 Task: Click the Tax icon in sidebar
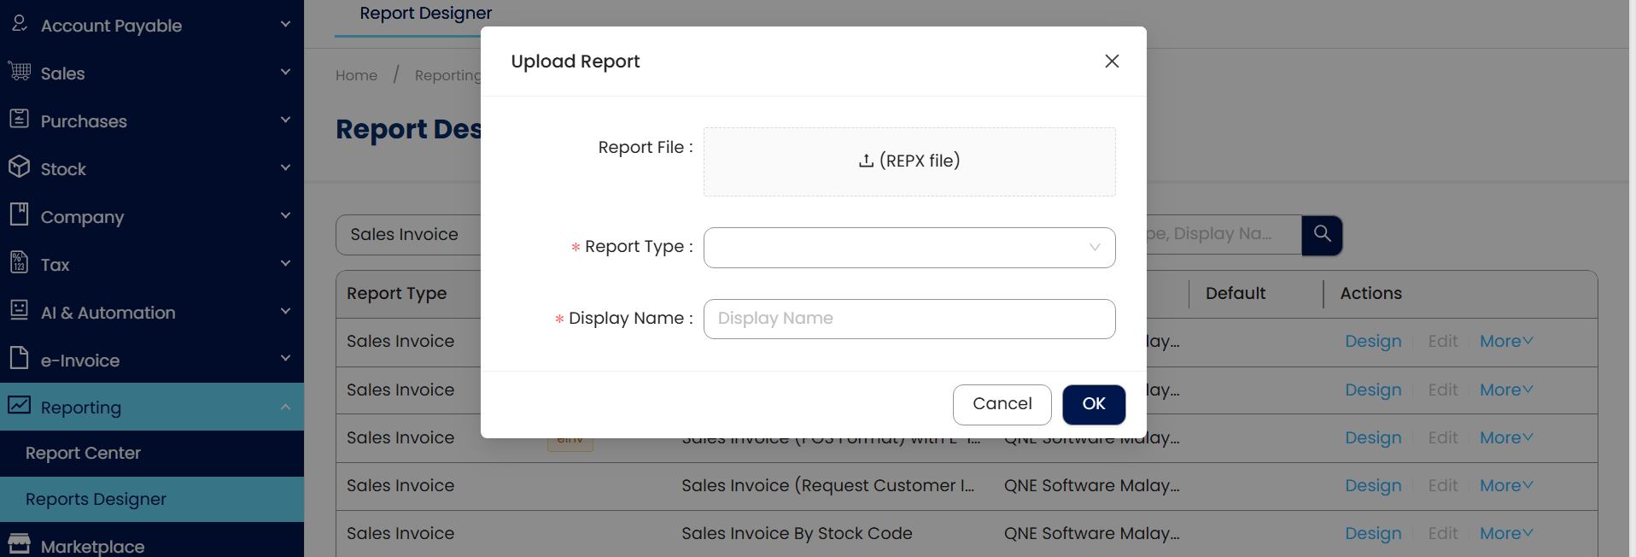pyautogui.click(x=20, y=263)
